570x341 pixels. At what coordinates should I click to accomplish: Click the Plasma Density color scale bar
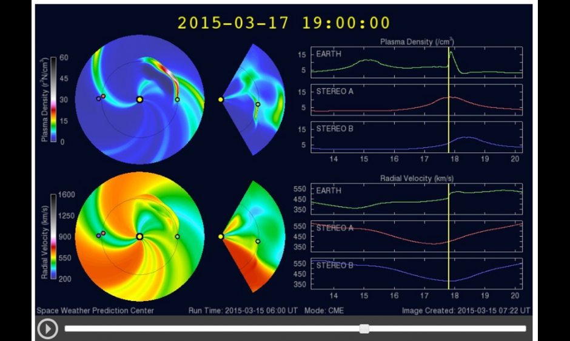pyautogui.click(x=53, y=100)
